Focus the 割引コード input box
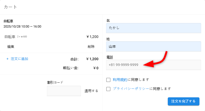The image size is (205, 111). (64, 91)
